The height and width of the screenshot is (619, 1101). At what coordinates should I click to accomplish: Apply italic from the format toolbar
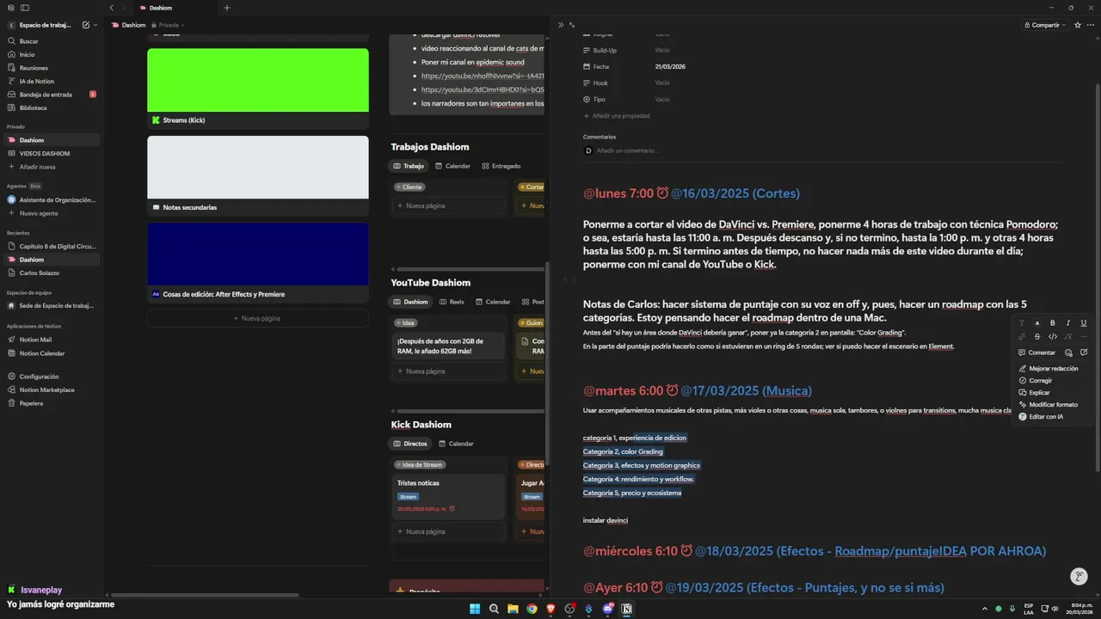click(x=1067, y=323)
